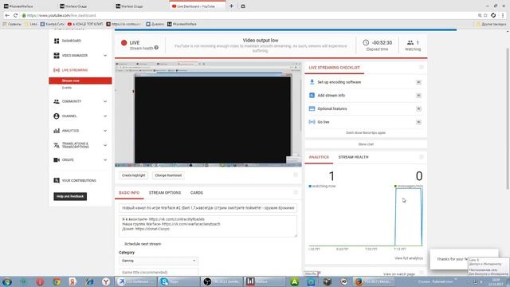Click Add stream info icon
Viewport: 510px width, 287px height.
pos(312,96)
